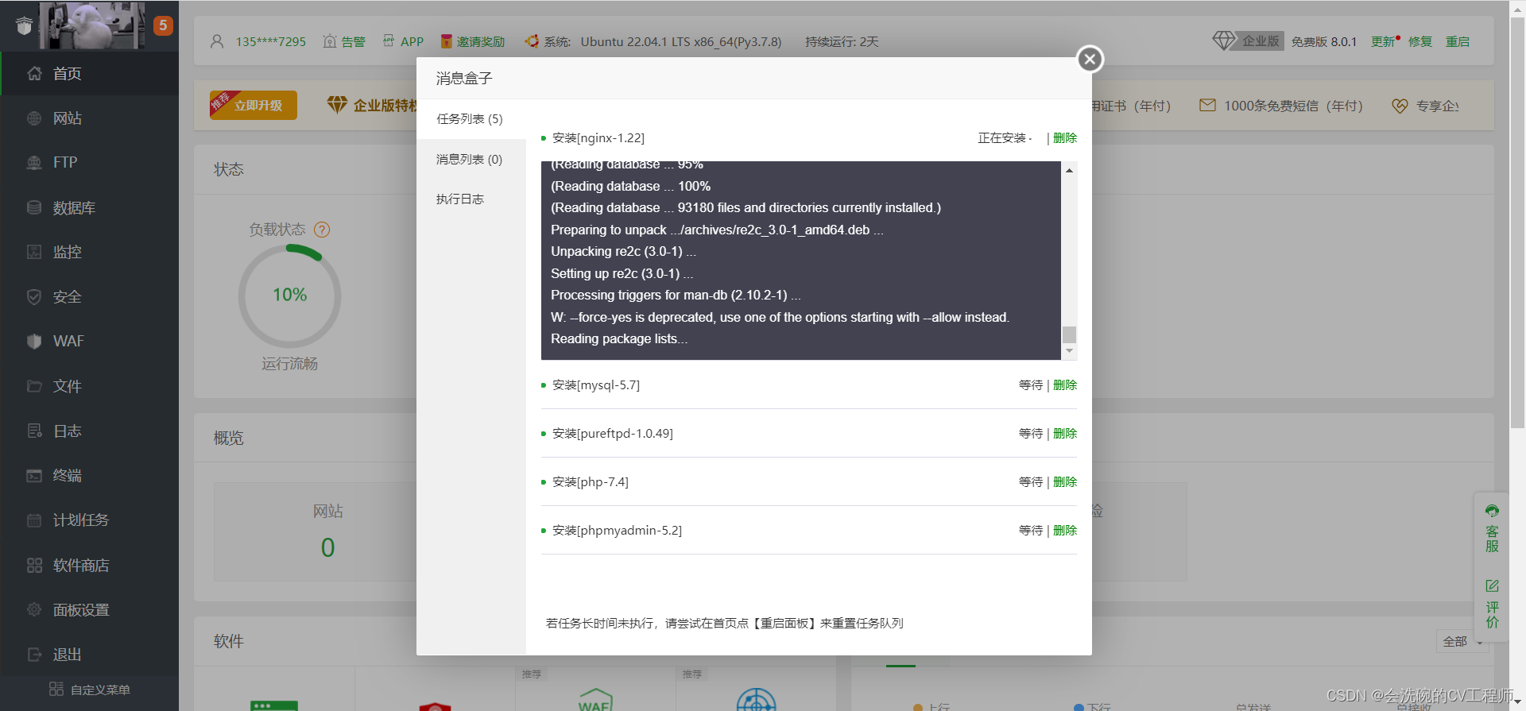
Task: Click the orange notification badge showing 5
Action: [x=163, y=25]
